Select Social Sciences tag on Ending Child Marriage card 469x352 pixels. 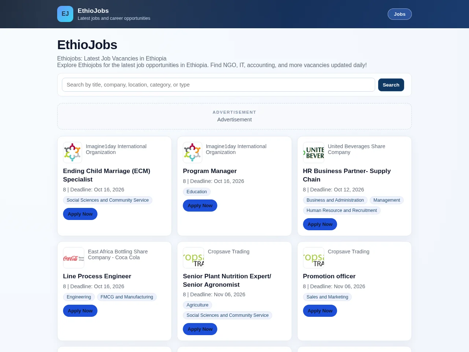(x=108, y=200)
